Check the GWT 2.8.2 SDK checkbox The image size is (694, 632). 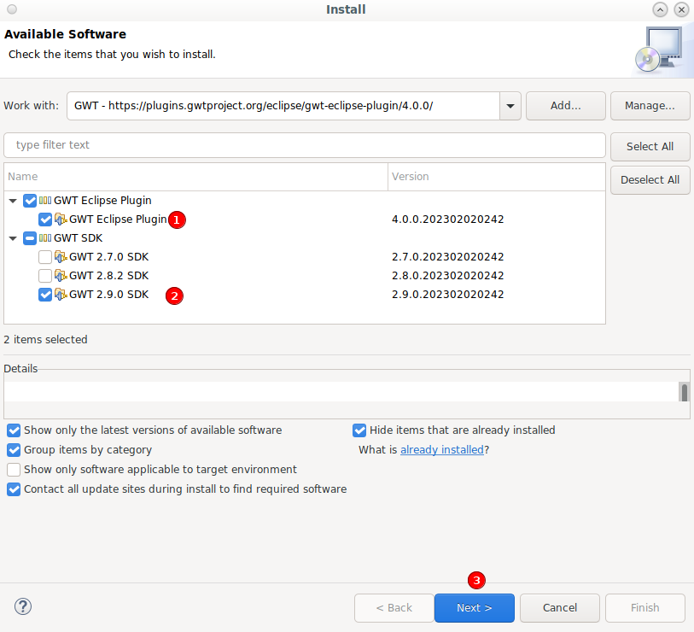coord(45,276)
